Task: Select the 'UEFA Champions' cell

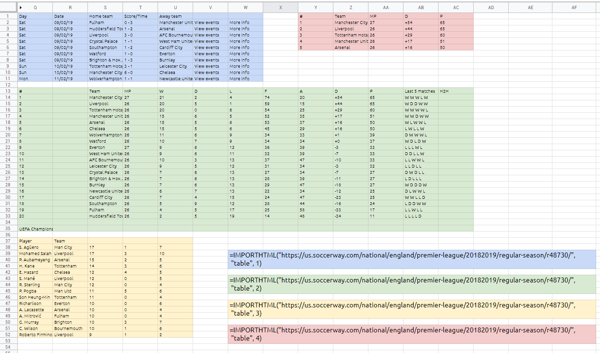Action: click(35, 228)
